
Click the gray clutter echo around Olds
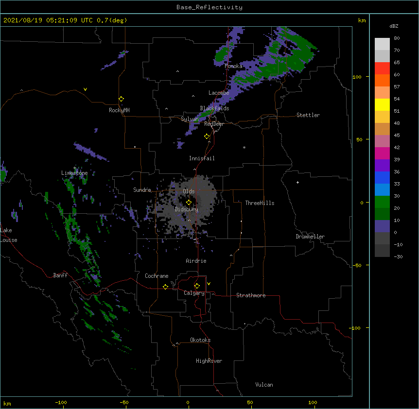[190, 205]
